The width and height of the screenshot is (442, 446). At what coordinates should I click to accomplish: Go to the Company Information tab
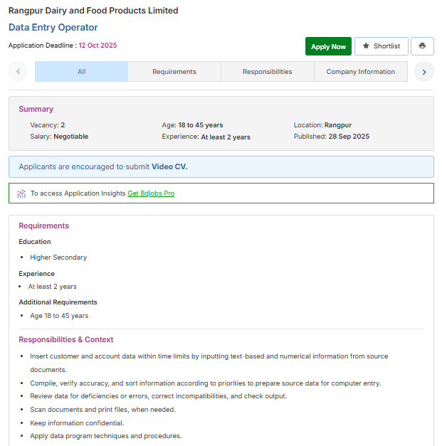click(x=360, y=72)
